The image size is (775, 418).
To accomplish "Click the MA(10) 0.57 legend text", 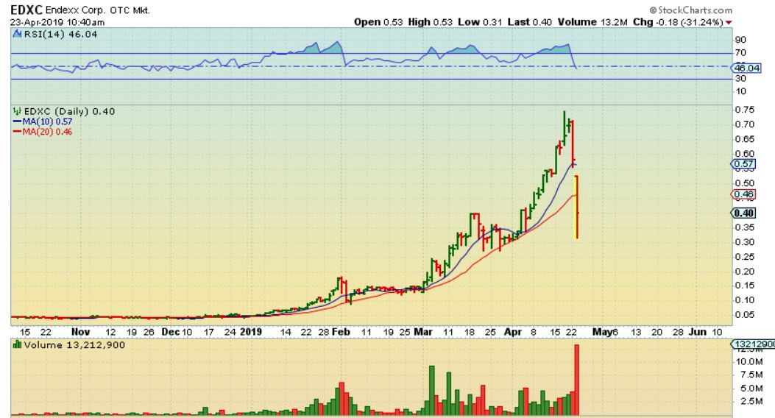I will point(47,121).
